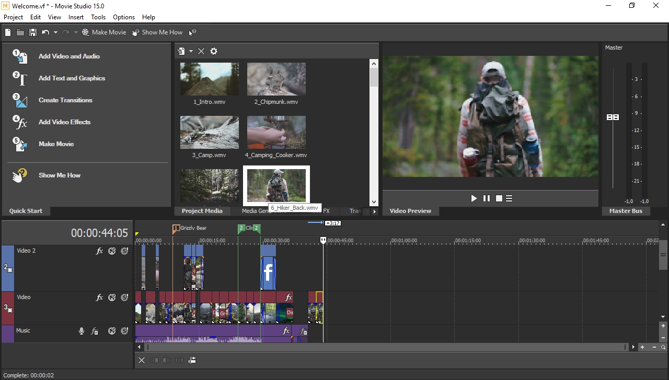Switch to the Project Media tab
Image resolution: width=669 pixels, height=380 pixels.
202,211
